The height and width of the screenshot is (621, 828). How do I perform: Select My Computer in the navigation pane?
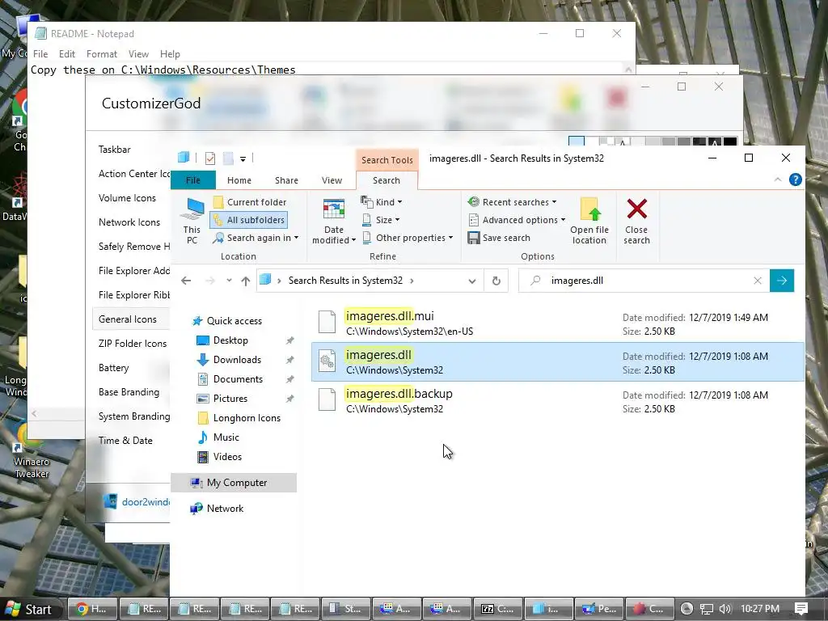tap(234, 483)
